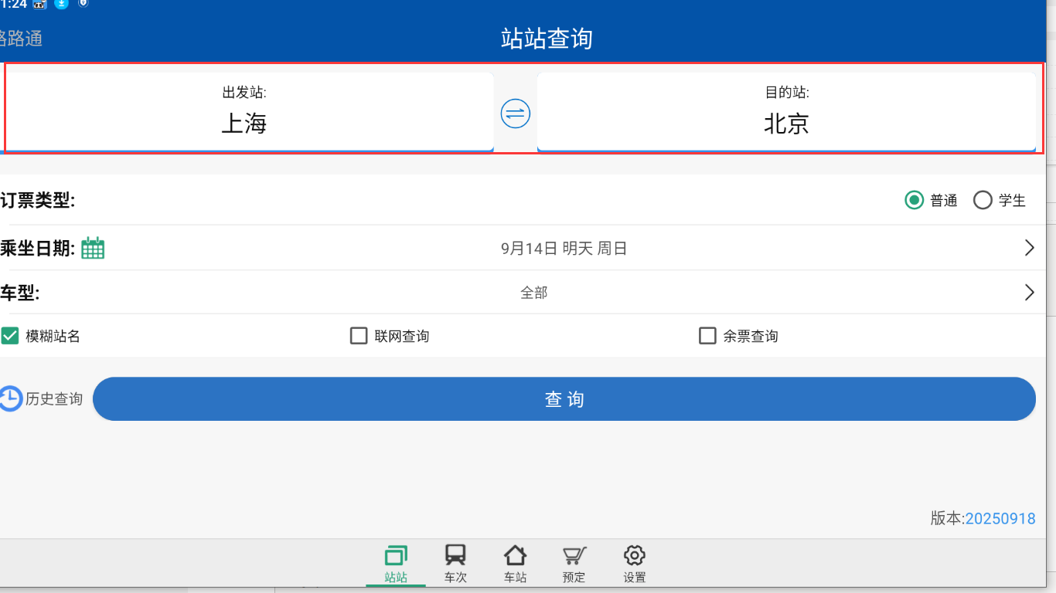Choose destination station field showing 北京
This screenshot has width=1056, height=593.
point(786,112)
